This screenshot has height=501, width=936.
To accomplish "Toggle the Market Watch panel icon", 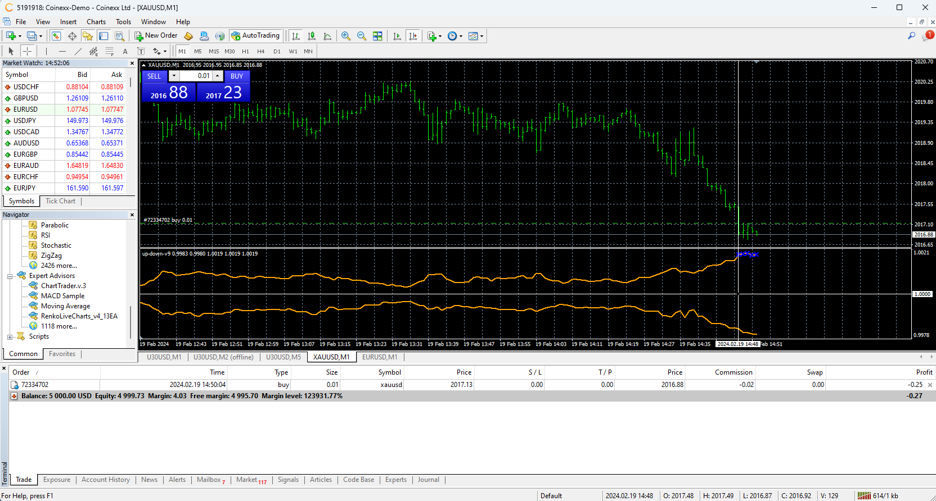I will coord(56,36).
